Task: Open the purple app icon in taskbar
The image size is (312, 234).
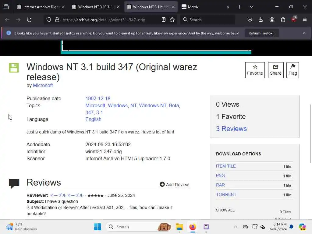Action: (x=206, y=227)
